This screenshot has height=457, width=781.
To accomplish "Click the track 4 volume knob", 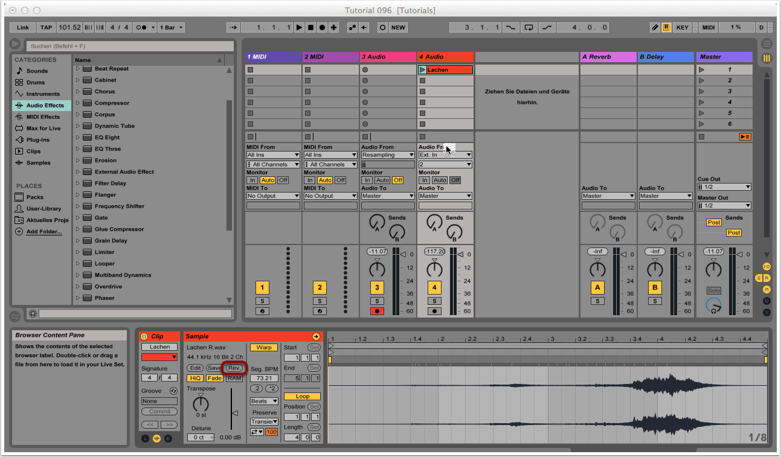I will (434, 269).
